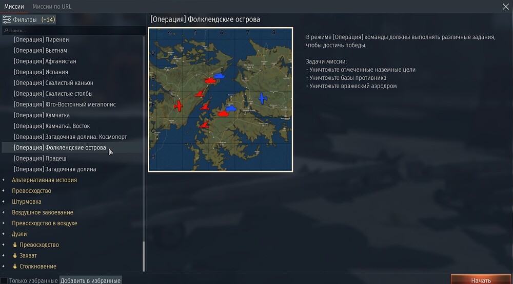Click the gold icon beside Столкновение

pos(15,267)
